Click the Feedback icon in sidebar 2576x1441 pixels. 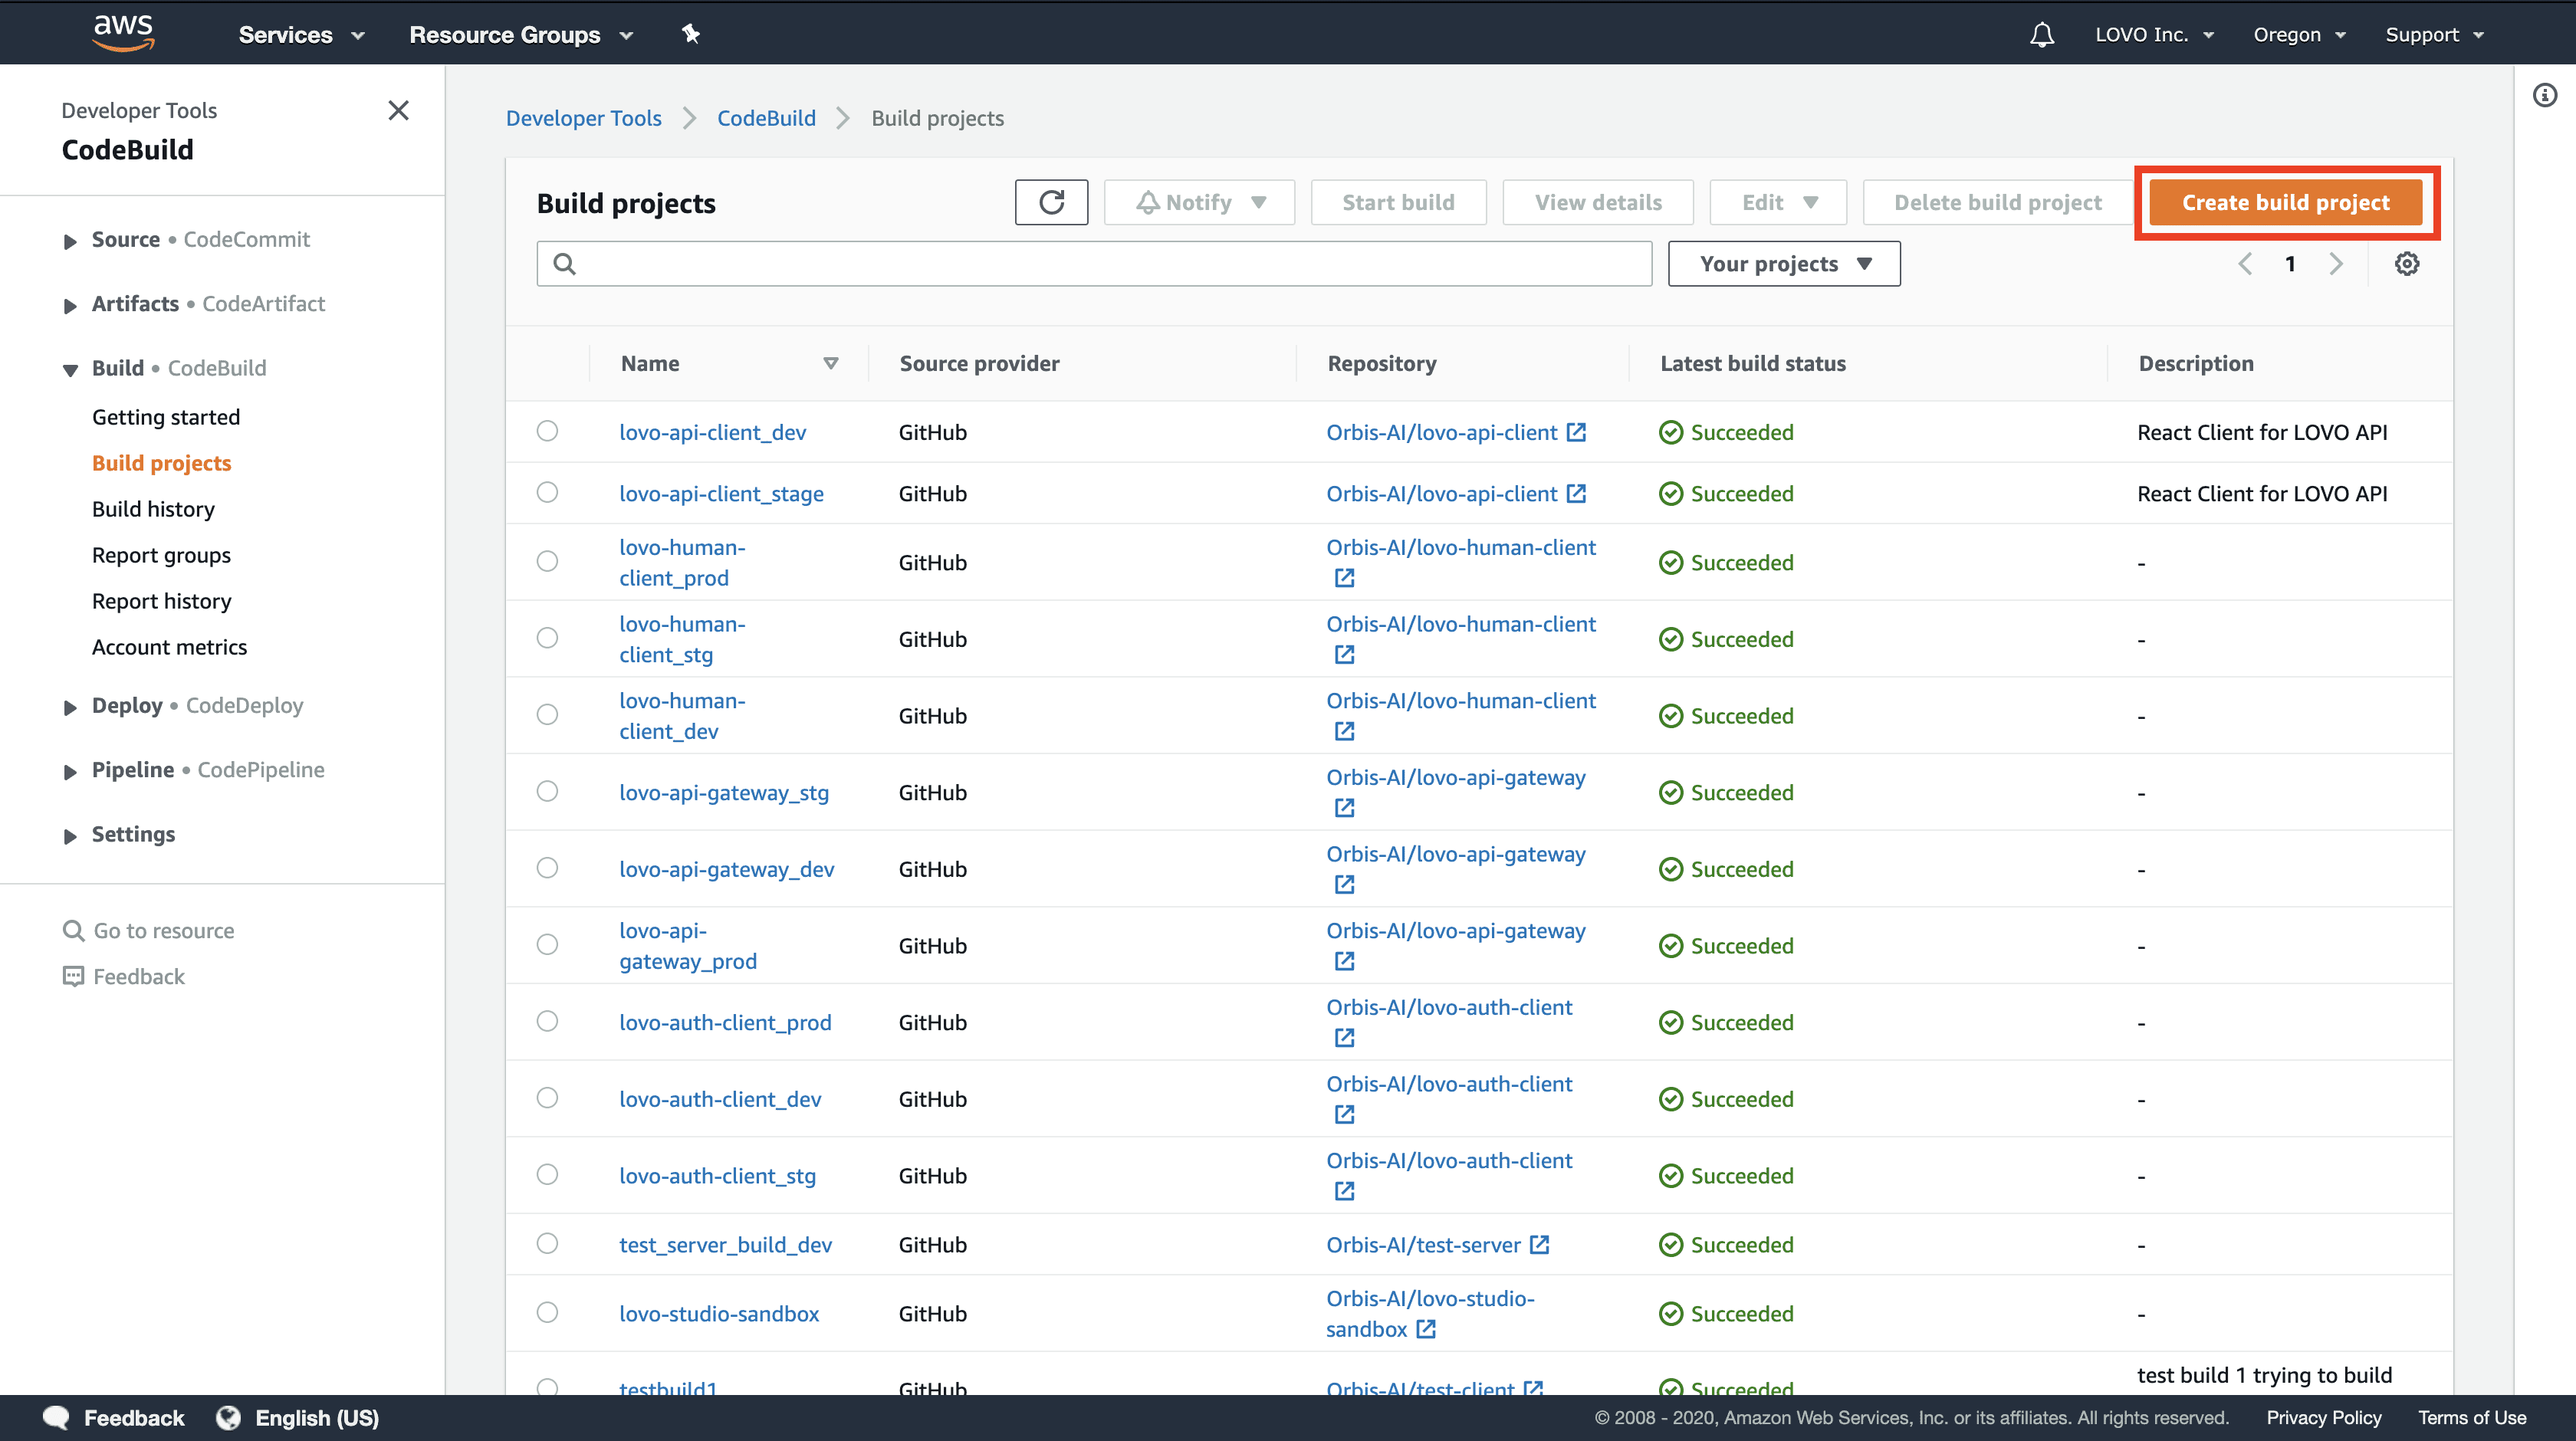73,977
